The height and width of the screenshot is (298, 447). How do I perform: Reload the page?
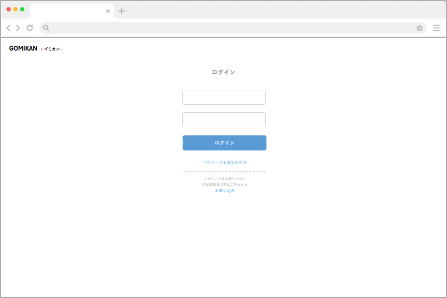(x=30, y=28)
